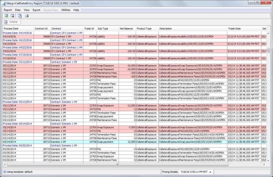Click 'Maintenance Fees' in the 05/13/2014 row
Screen dimensions: 273x177
[x=107, y=120]
